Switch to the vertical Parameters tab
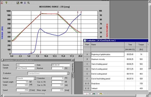This screenshot has height=97, width=151. pyautogui.click(x=73, y=67)
